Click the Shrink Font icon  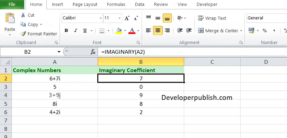tap(136, 18)
